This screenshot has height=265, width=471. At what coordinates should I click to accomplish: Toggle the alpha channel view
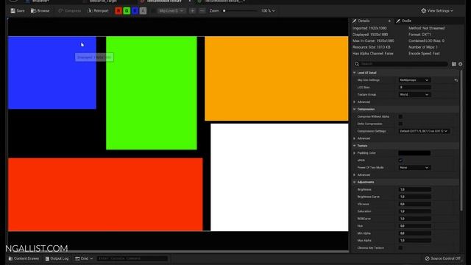143,11
